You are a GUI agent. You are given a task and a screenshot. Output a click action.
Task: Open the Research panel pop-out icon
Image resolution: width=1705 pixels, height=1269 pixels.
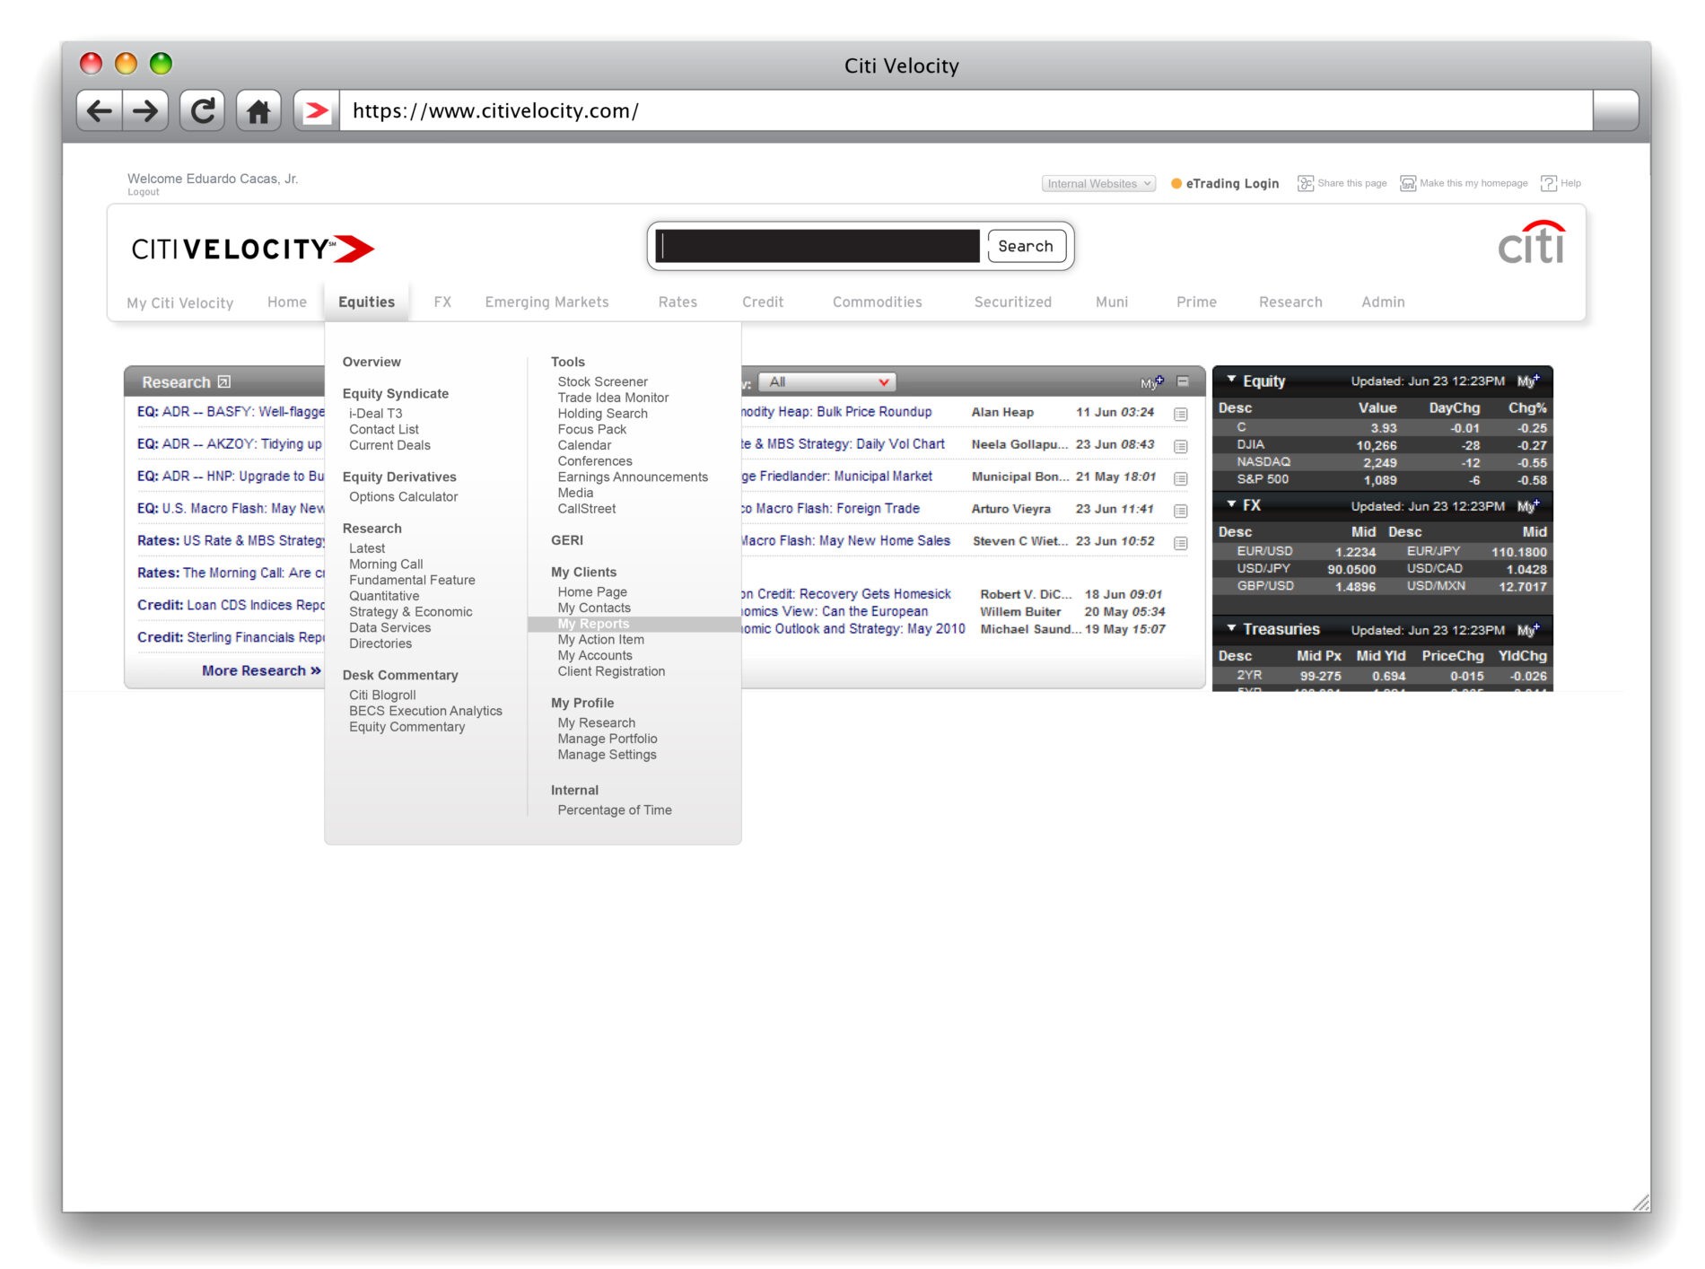(224, 381)
